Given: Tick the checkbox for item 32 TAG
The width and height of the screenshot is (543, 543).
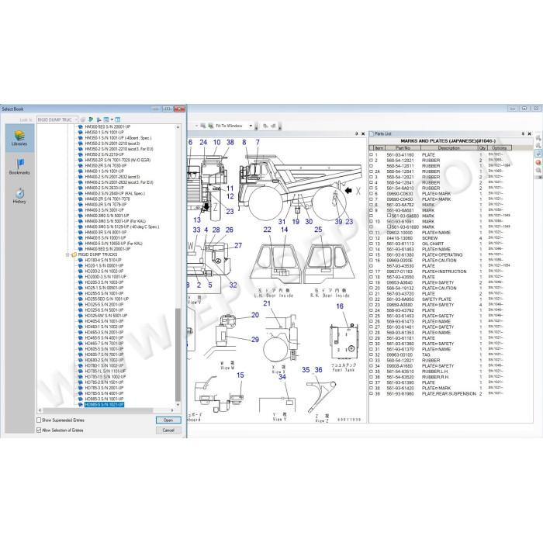Looking at the screenshot, I should (x=372, y=355).
